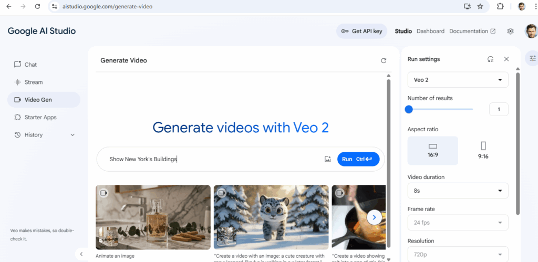538x262 pixels.
Task: Select snow leopard sample video thumbnail
Action: [x=271, y=217]
